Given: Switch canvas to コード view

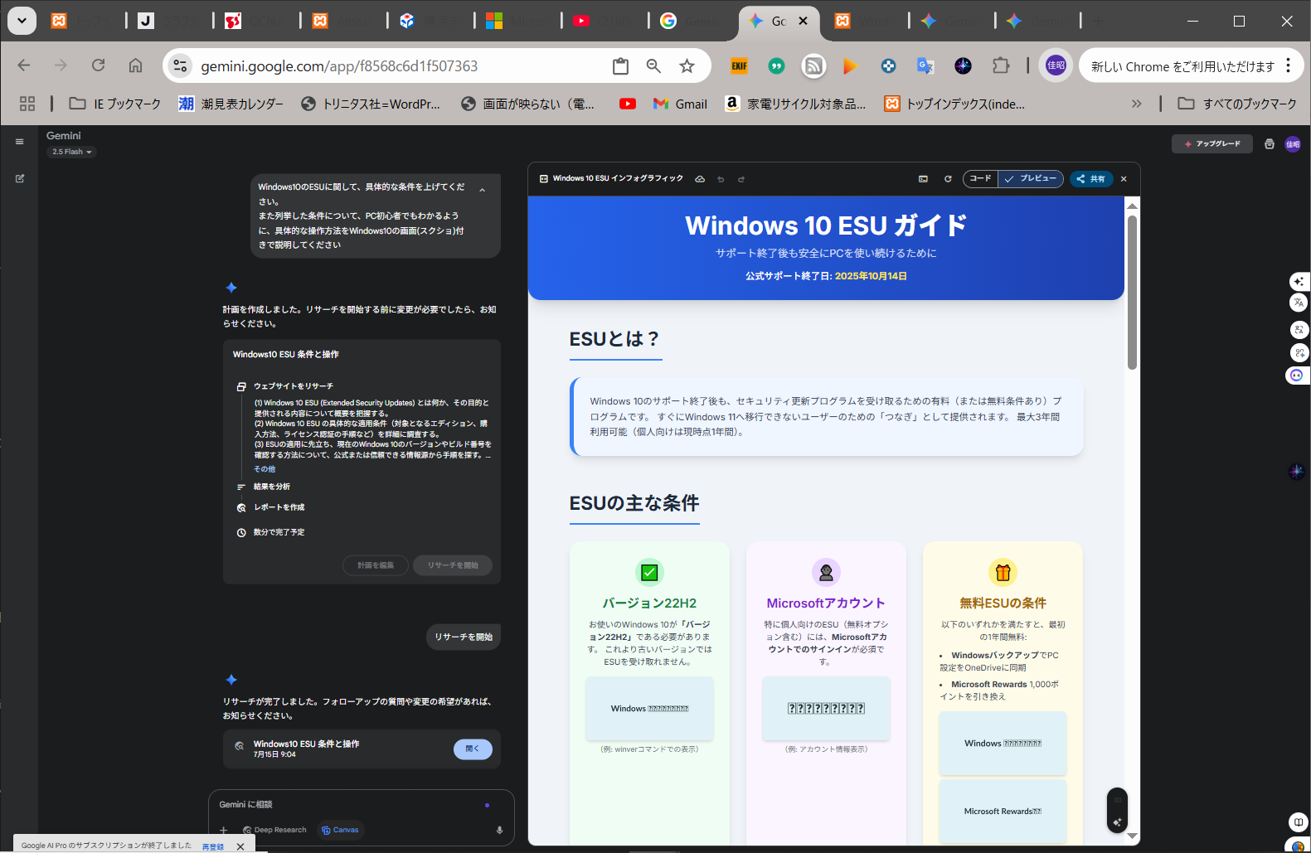Looking at the screenshot, I should 980,179.
